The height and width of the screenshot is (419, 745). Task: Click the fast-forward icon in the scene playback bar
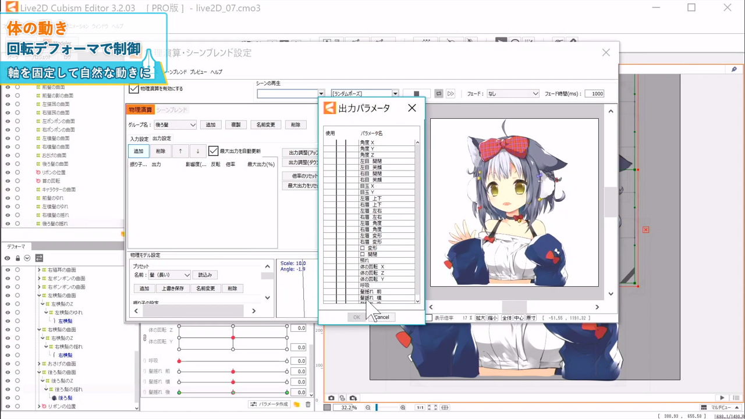point(450,94)
